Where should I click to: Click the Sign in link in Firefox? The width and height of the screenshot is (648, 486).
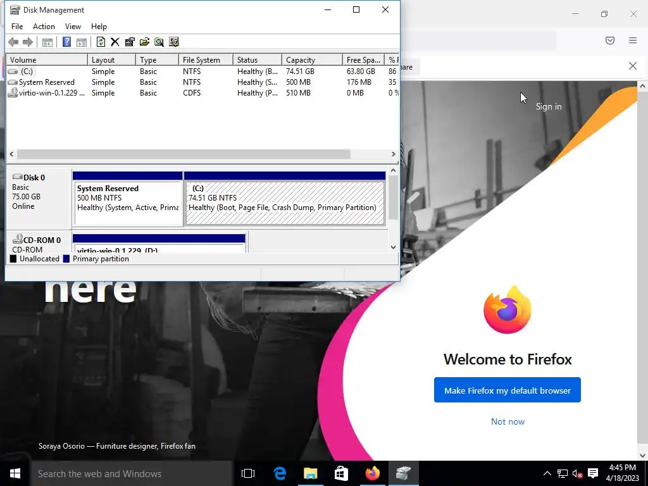(549, 106)
